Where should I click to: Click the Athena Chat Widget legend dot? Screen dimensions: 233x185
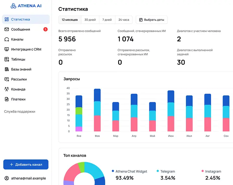tap(113, 171)
